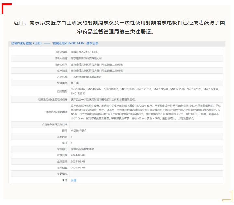Click the bullet icon beside 注 label
The width and height of the screenshot is (234, 205).
click(63, 180)
